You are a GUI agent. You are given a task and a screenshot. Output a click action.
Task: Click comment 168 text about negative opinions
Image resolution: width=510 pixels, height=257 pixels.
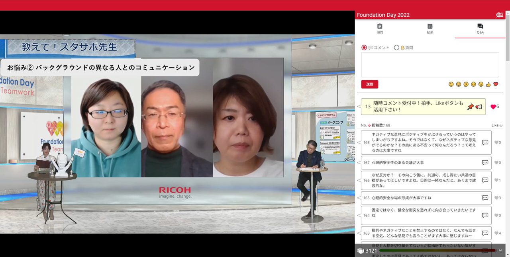424,142
